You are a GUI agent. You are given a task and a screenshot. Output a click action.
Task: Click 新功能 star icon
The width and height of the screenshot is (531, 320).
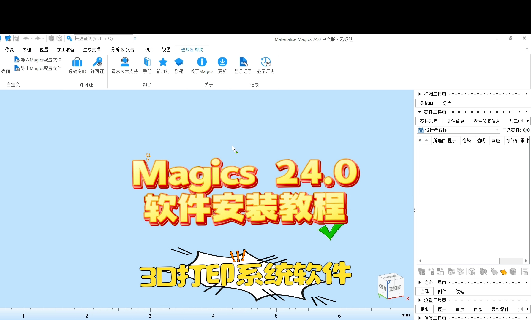coord(163,62)
